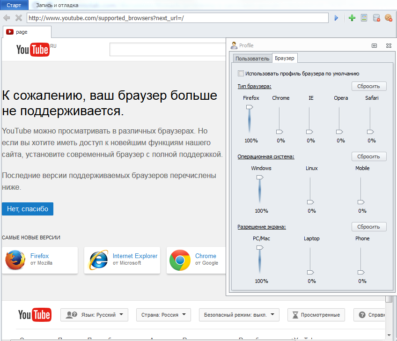Click the Firefox slider handle

point(250,107)
